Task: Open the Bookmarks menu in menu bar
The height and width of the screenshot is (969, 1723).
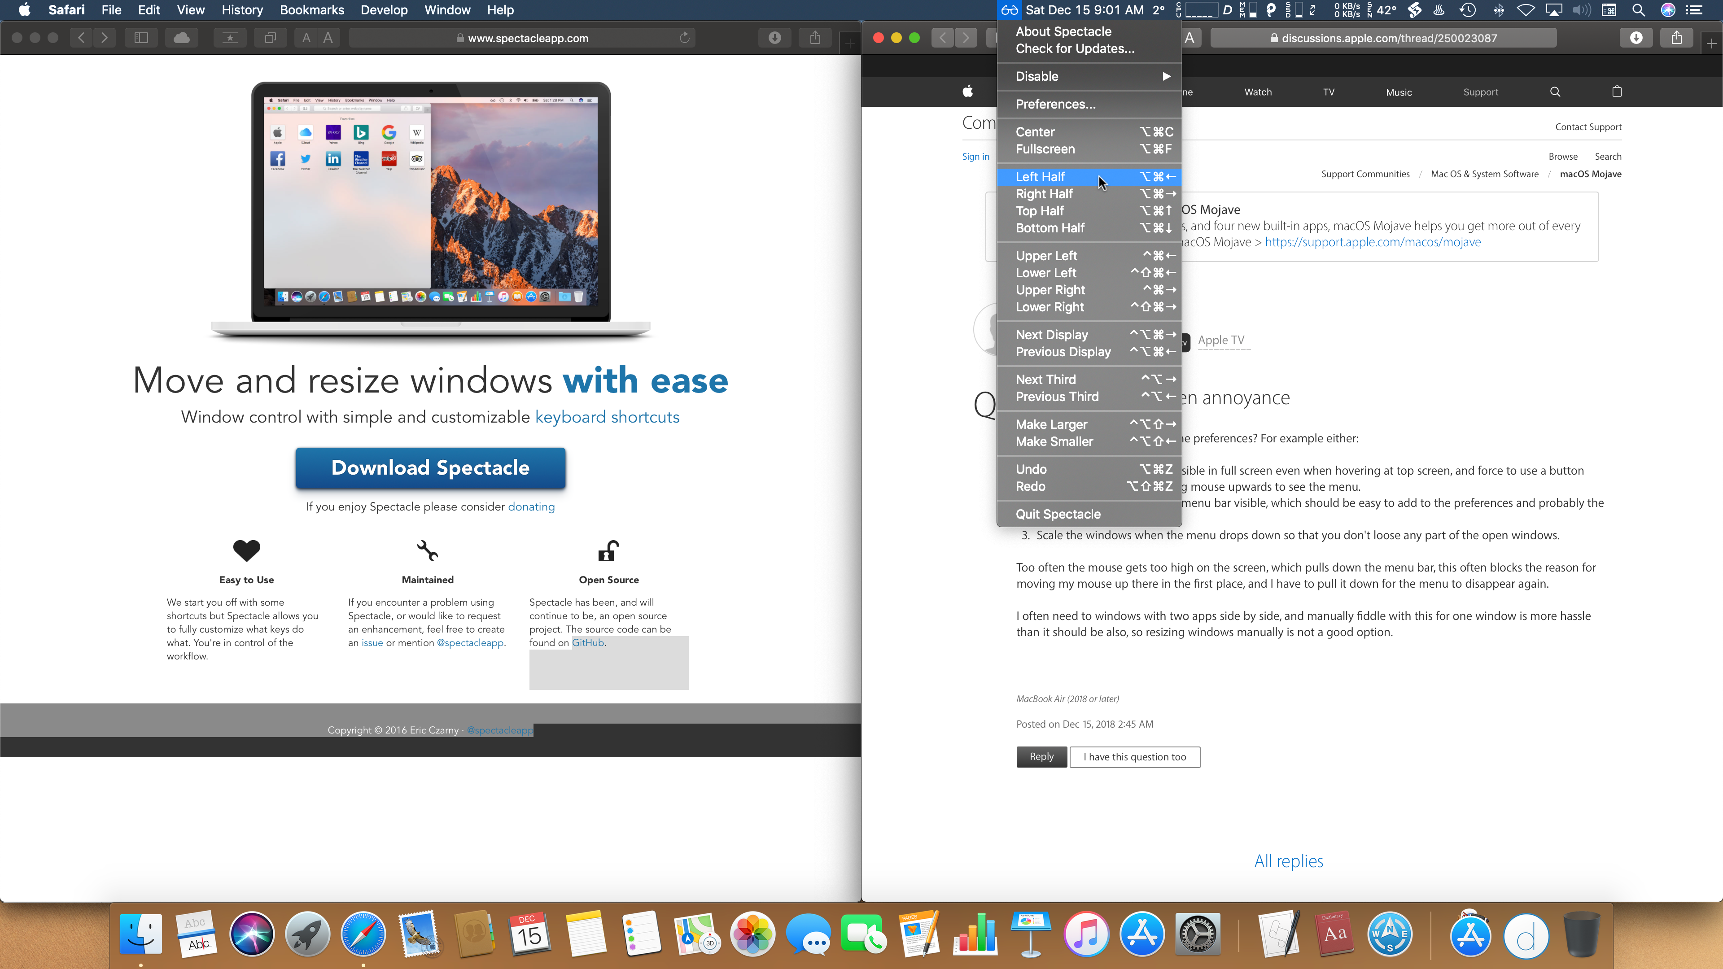Action: (312, 10)
